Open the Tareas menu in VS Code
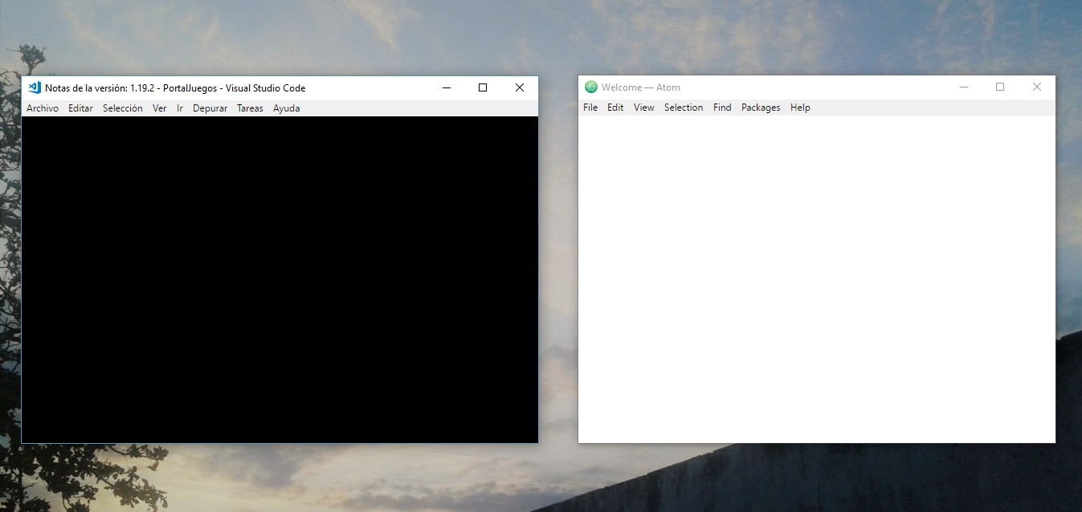Viewport: 1082px width, 512px height. (250, 108)
